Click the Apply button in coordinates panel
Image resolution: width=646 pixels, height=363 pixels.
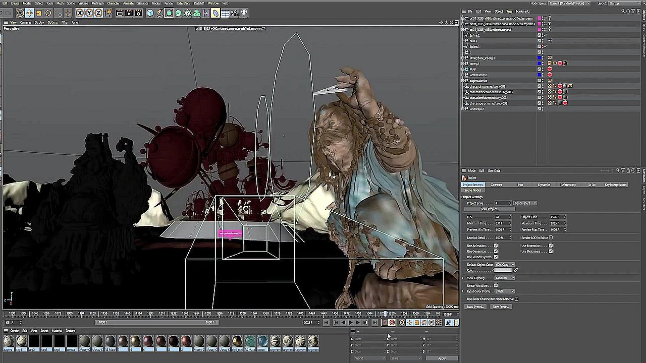tap(442, 358)
